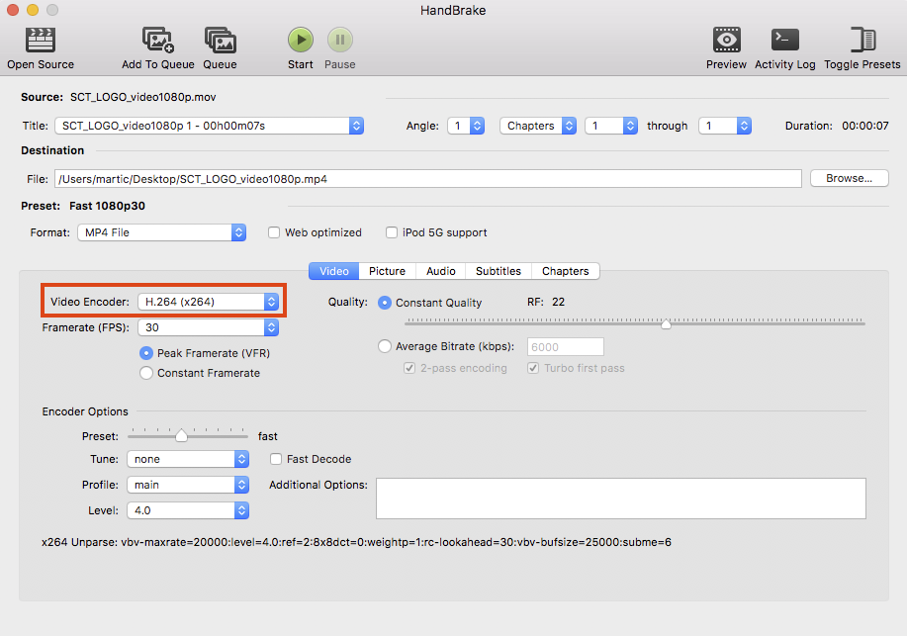
Task: Open end chapter dropdown after 'through'
Action: point(725,126)
